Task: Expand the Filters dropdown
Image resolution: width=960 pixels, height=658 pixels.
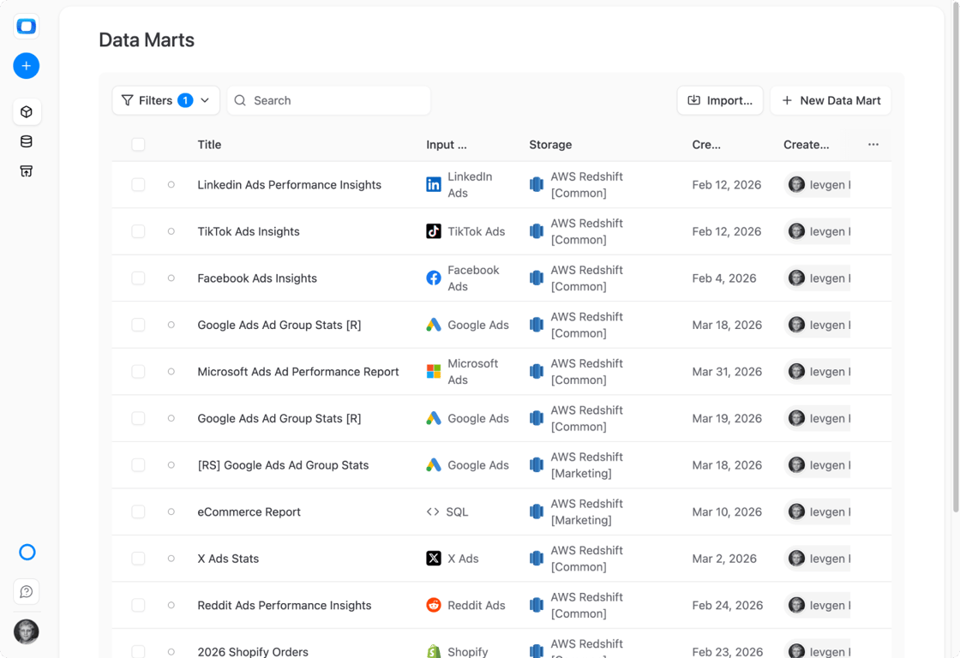Action: pyautogui.click(x=166, y=100)
